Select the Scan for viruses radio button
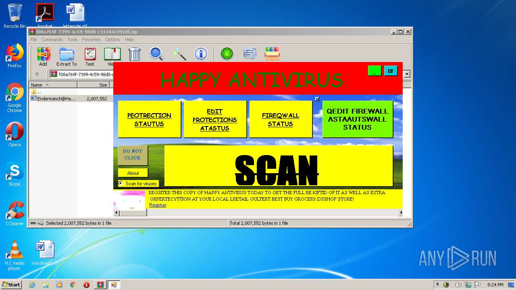Viewport: 516px width, 290px height. point(121,183)
